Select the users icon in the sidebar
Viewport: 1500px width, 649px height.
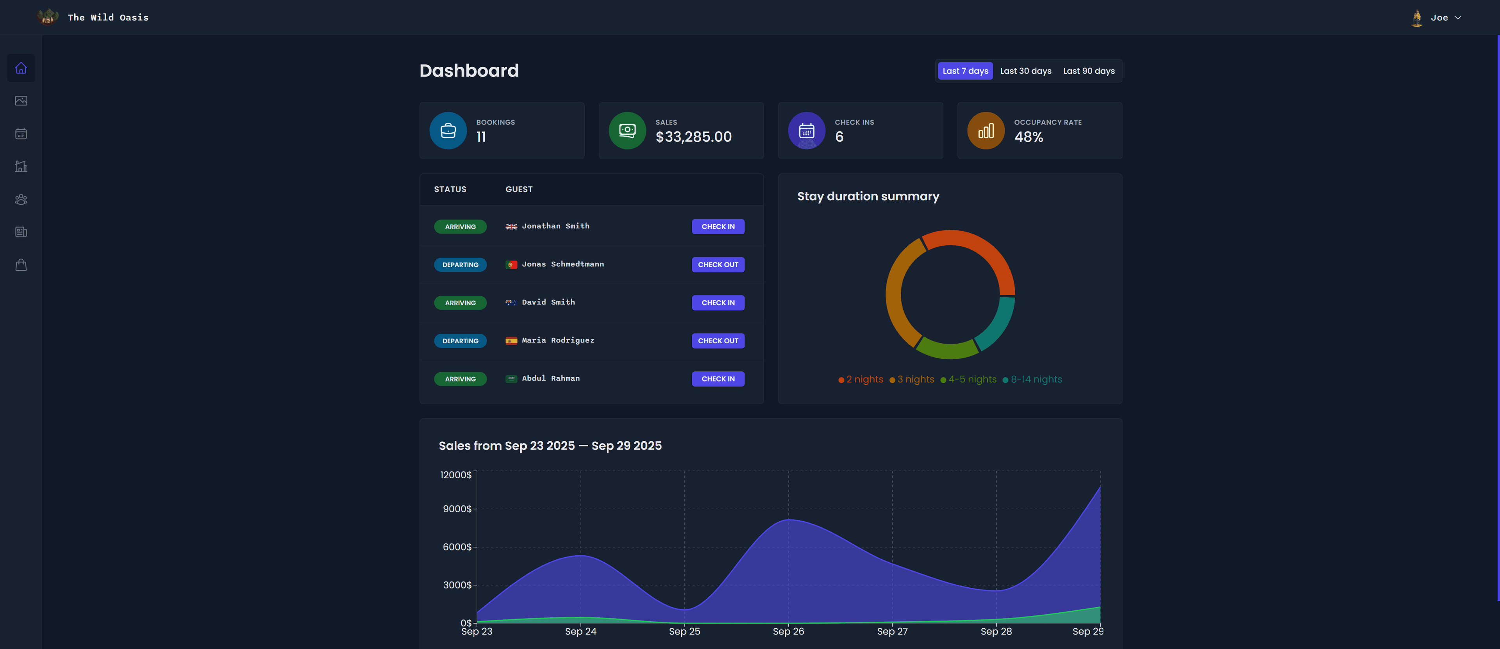[x=21, y=199]
